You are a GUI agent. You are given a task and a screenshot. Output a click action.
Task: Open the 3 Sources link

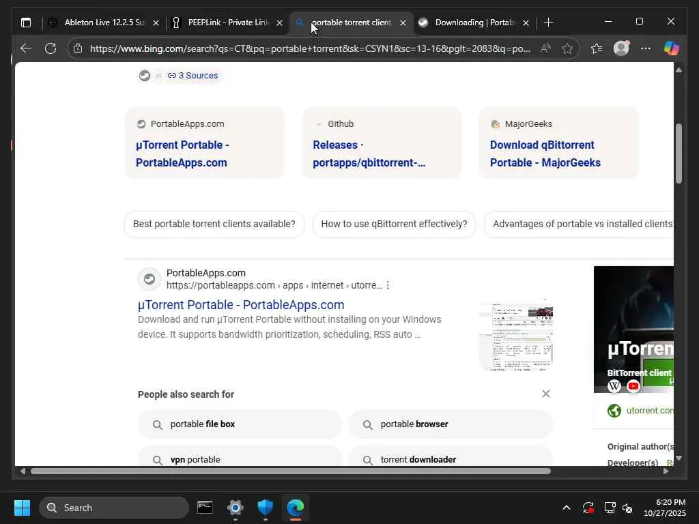point(192,76)
